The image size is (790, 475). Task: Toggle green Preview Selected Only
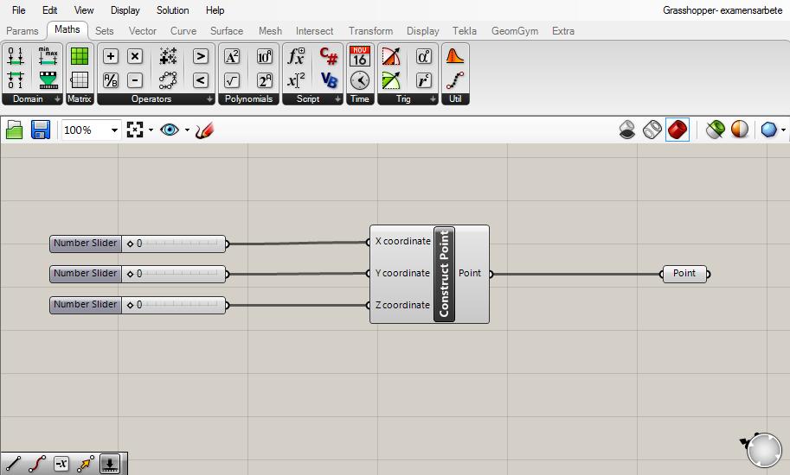715,130
